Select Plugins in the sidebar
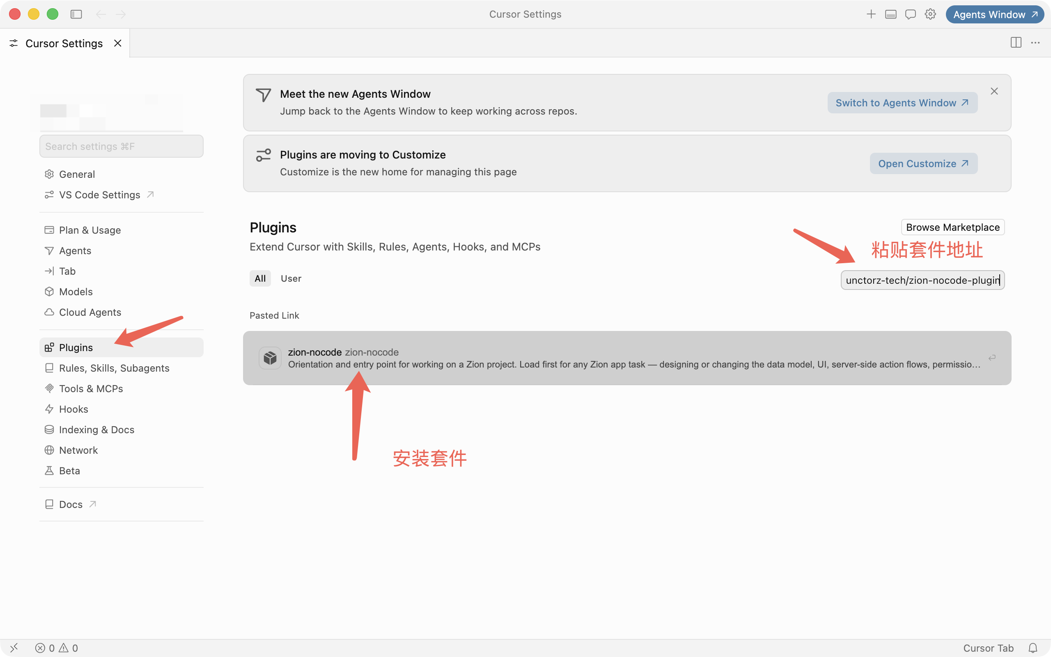The width and height of the screenshot is (1051, 657). click(x=121, y=348)
